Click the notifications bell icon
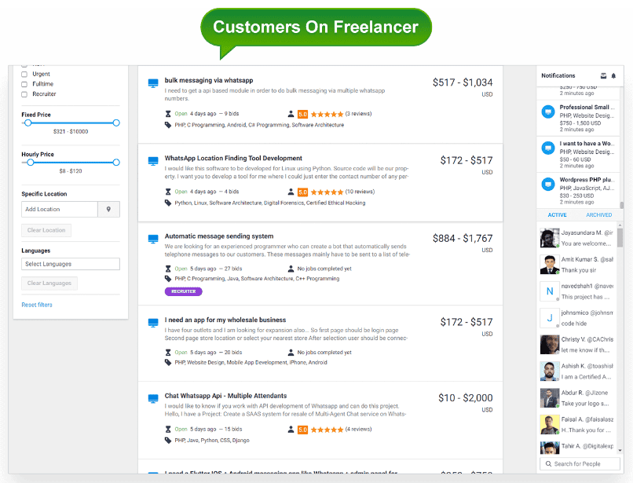The height and width of the screenshot is (483, 633). (613, 76)
